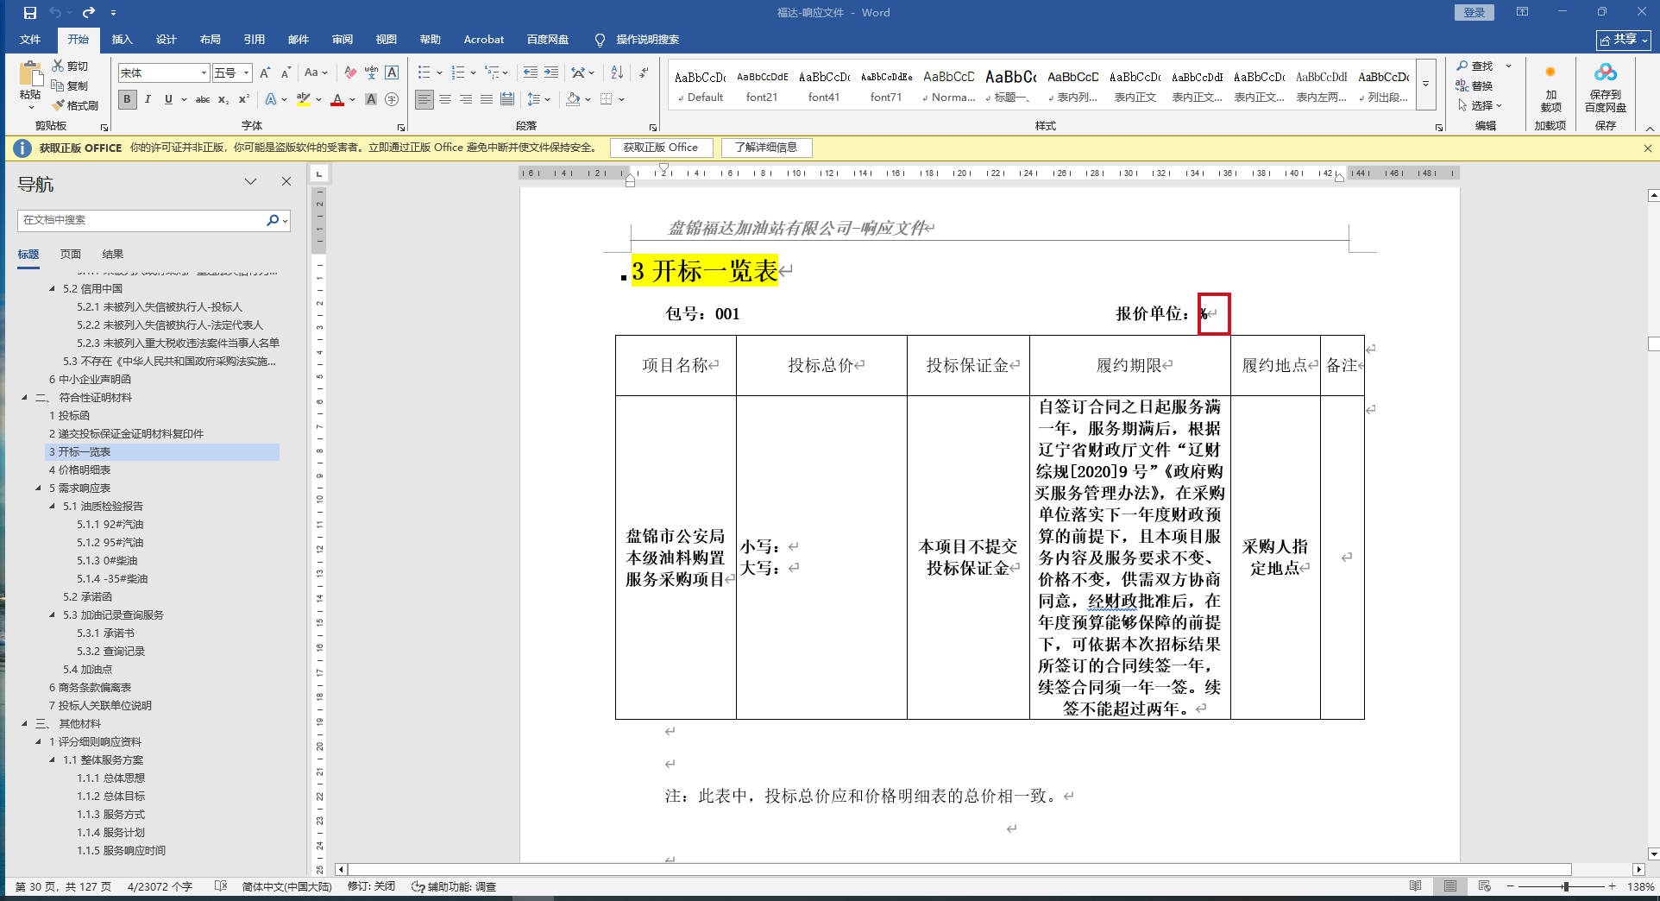Toggle superscript formatting

coord(244,99)
